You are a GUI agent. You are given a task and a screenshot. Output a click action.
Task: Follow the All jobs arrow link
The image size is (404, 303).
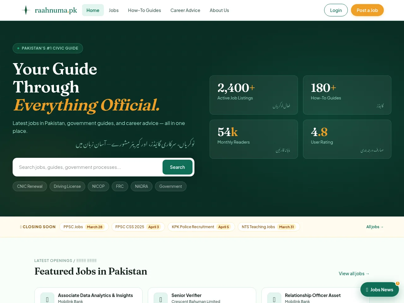pos(375,227)
